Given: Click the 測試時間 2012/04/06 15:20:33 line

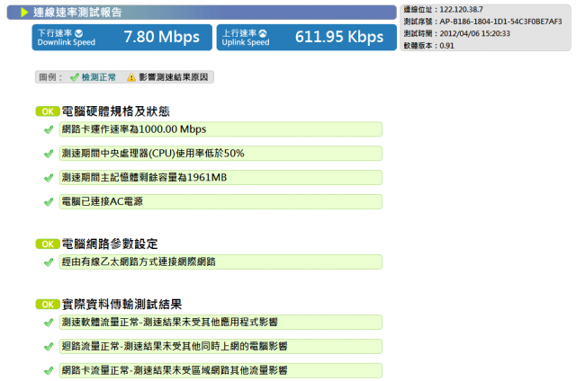Looking at the screenshot, I should point(457,34).
